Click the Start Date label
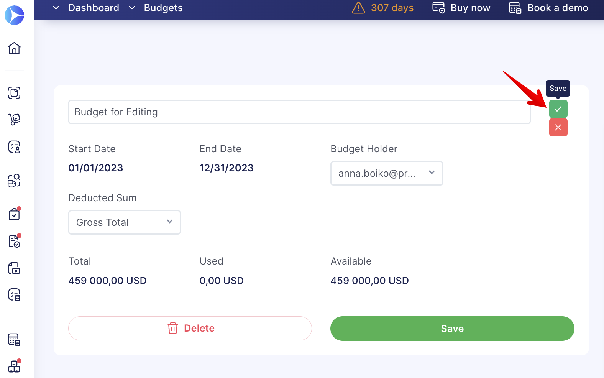 click(92, 149)
